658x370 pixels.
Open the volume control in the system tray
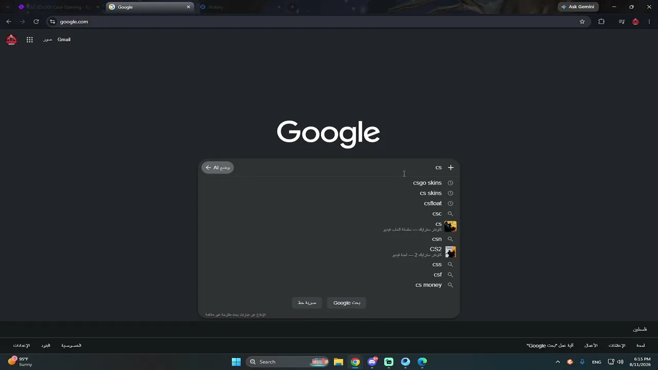[620, 362]
